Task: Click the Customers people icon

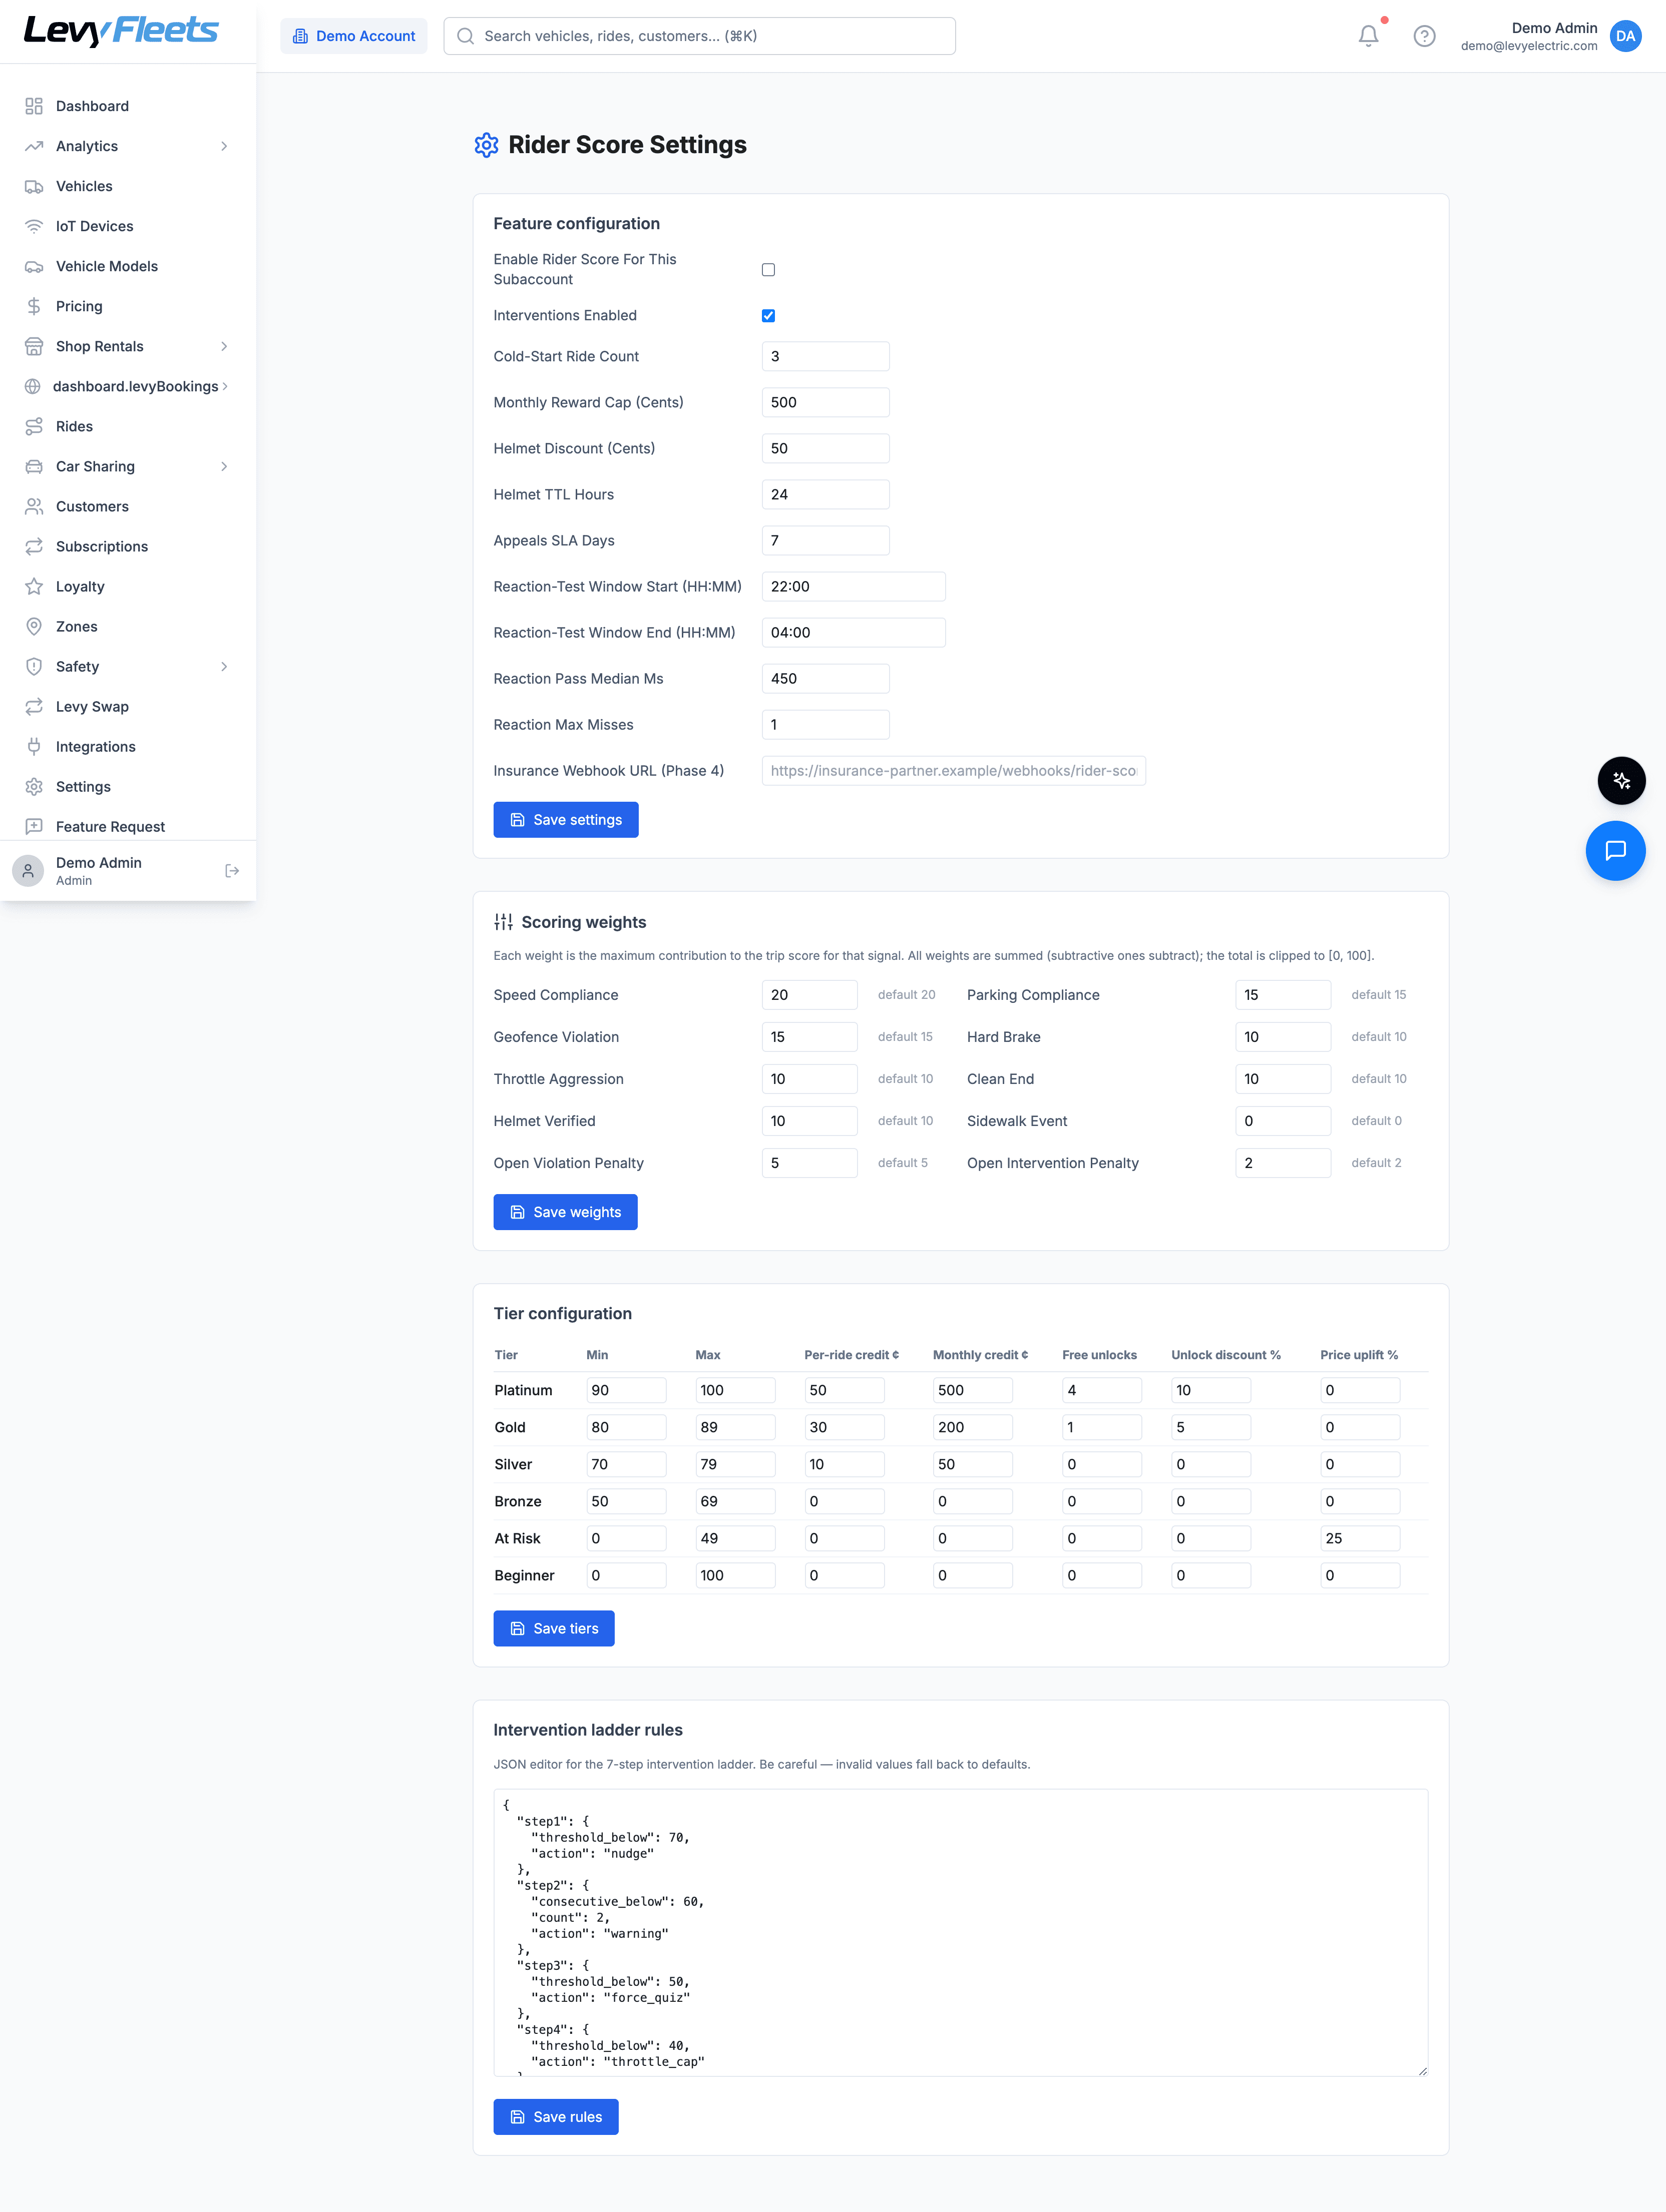Action: coord(34,506)
